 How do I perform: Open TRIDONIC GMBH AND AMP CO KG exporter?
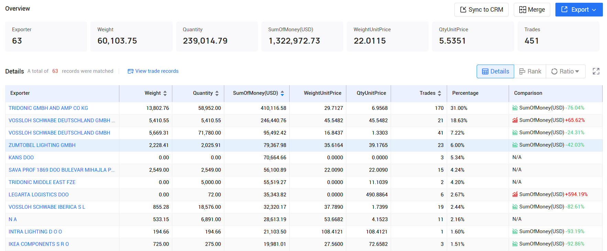[x=48, y=108]
